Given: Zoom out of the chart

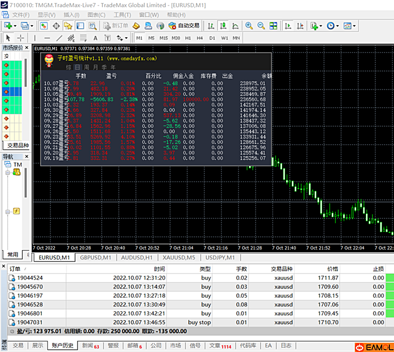Looking at the screenshot, I should (261, 26).
